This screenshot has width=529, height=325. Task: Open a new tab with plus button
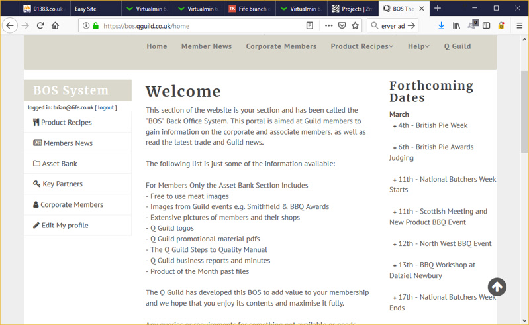click(x=438, y=9)
